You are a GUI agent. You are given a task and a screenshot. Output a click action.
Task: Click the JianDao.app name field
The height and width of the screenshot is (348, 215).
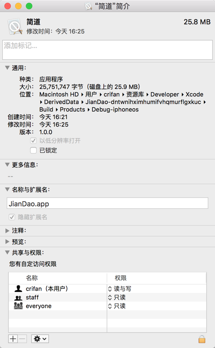coord(107,203)
